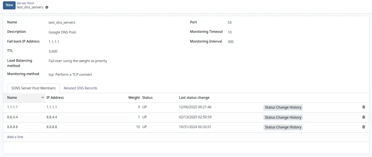This screenshot has width=372, height=157.
Task: Open the Load Balancing method dropdown field
Action: click(x=78, y=61)
